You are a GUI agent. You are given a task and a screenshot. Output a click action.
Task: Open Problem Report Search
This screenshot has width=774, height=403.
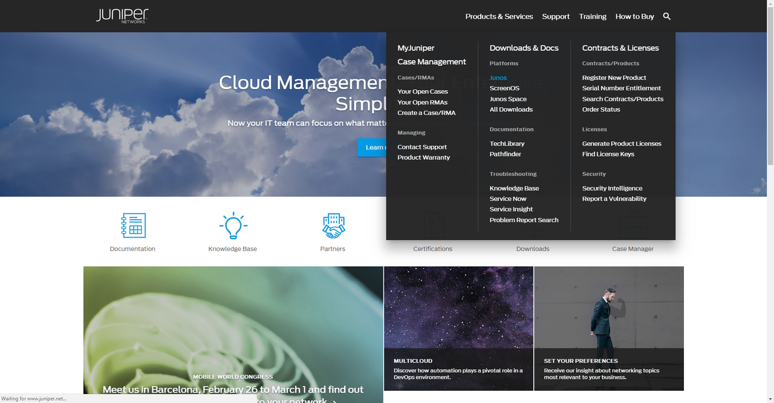pyautogui.click(x=524, y=220)
